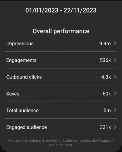
Task: Tap the 60k saves value
Action: click(107, 94)
